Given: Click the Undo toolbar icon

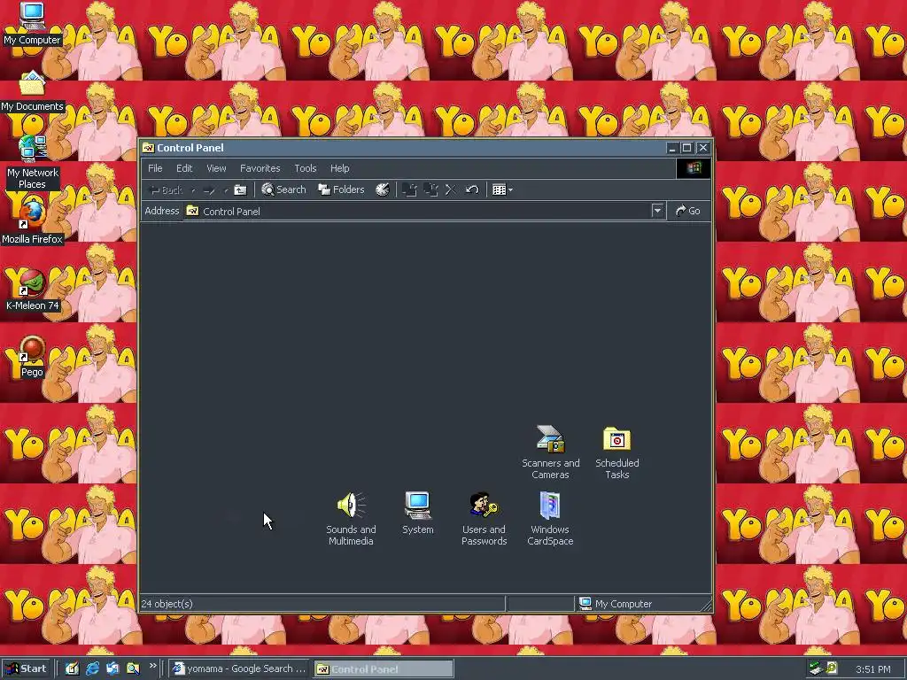Looking at the screenshot, I should coord(472,189).
